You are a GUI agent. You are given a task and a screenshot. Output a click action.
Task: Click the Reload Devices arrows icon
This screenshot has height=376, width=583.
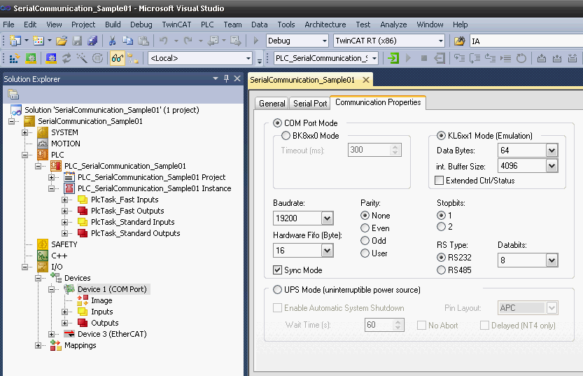point(66,58)
